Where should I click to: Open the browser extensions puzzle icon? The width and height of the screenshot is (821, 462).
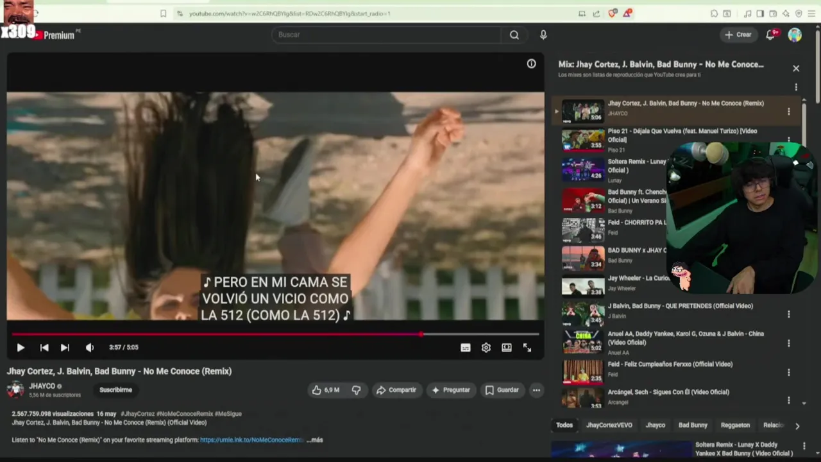click(x=714, y=13)
